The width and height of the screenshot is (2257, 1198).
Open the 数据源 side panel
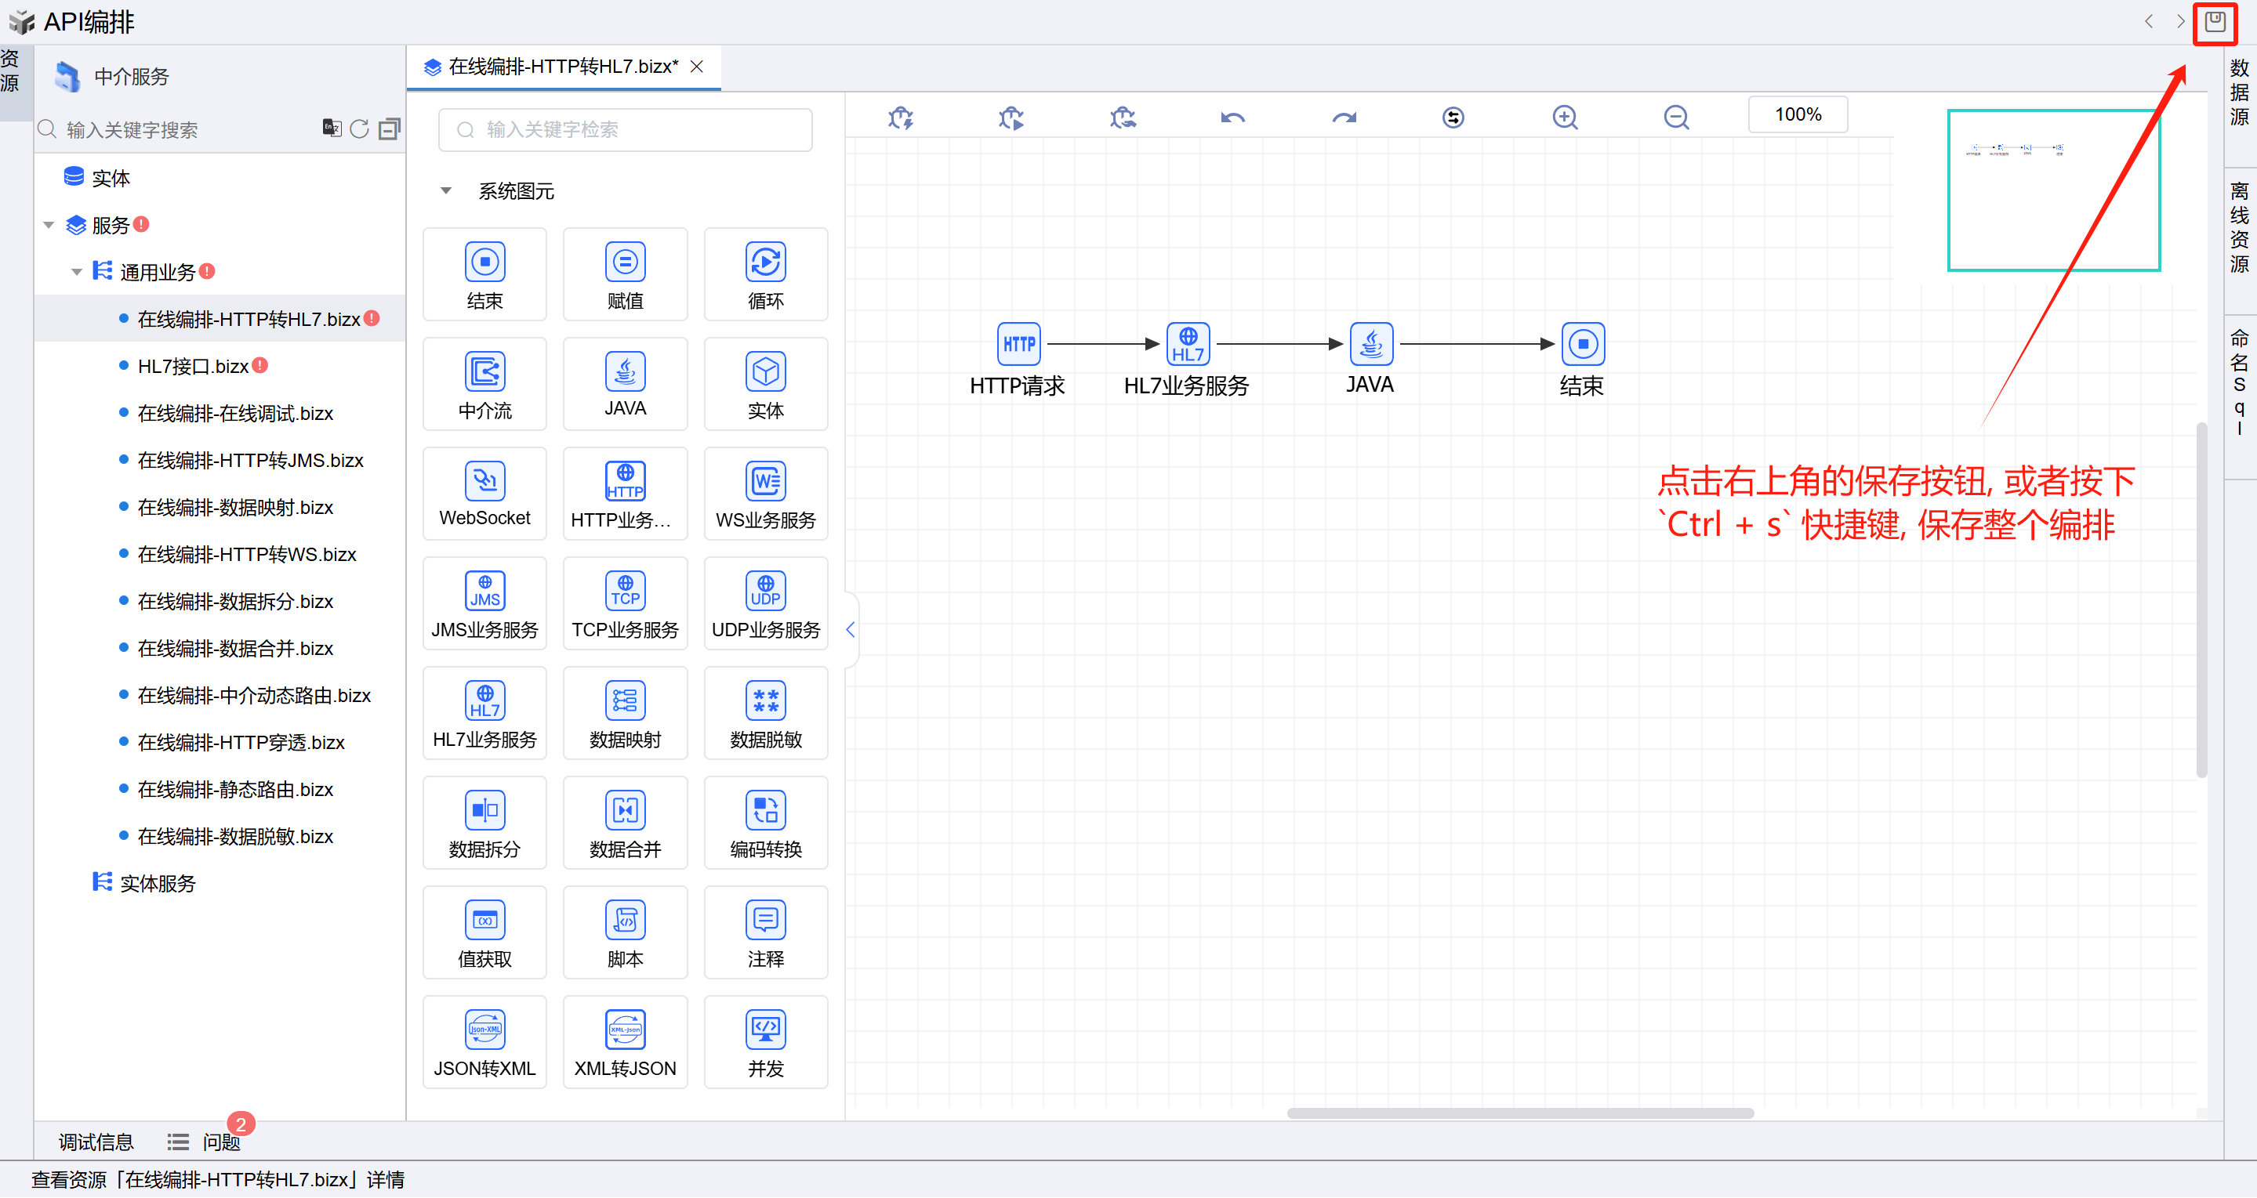pyautogui.click(x=2239, y=92)
